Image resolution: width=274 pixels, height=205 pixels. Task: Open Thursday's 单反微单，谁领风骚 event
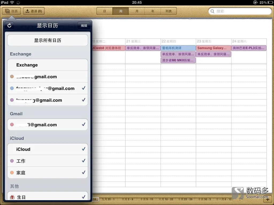click(x=178, y=54)
